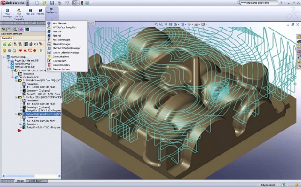
Task: Toggle toolpath display of selected operations
Action: click(x=9, y=51)
